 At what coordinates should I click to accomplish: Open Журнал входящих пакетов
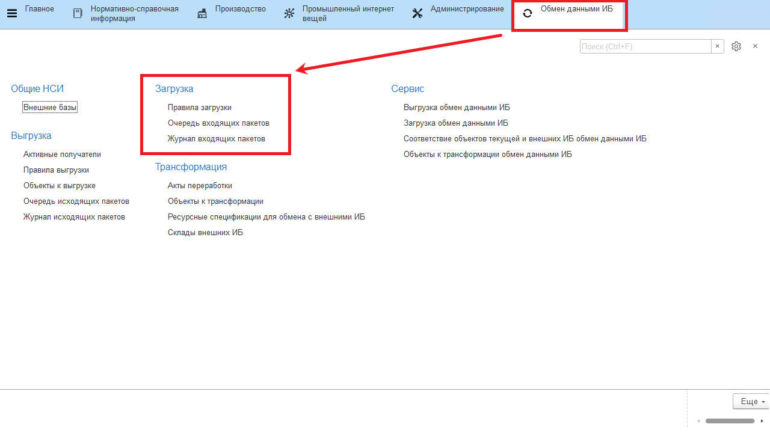[216, 139]
